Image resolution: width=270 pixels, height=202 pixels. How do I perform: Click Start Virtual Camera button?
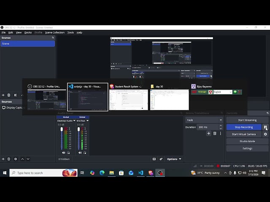tap(244, 134)
